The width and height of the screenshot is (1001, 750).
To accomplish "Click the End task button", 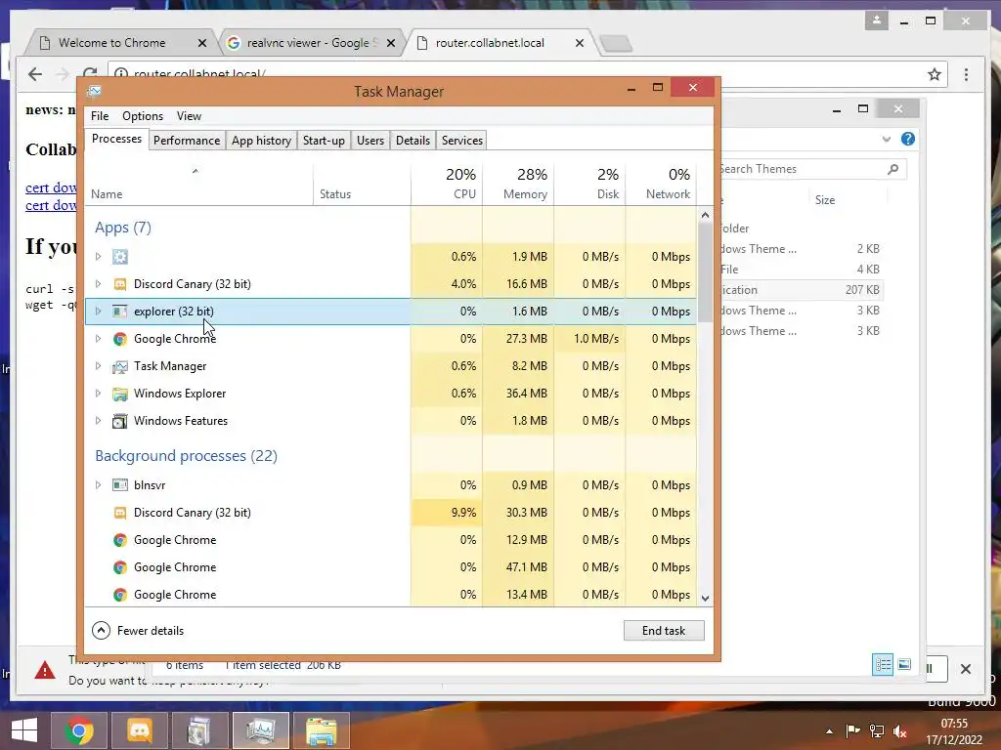I will (x=664, y=631).
